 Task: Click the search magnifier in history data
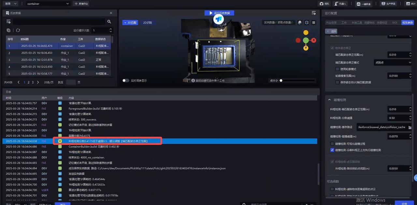109,22
